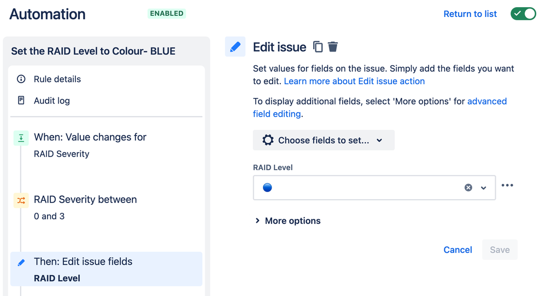This screenshot has width=546, height=296.
Task: Open Choose fields to set dropdown
Action: [x=324, y=141]
